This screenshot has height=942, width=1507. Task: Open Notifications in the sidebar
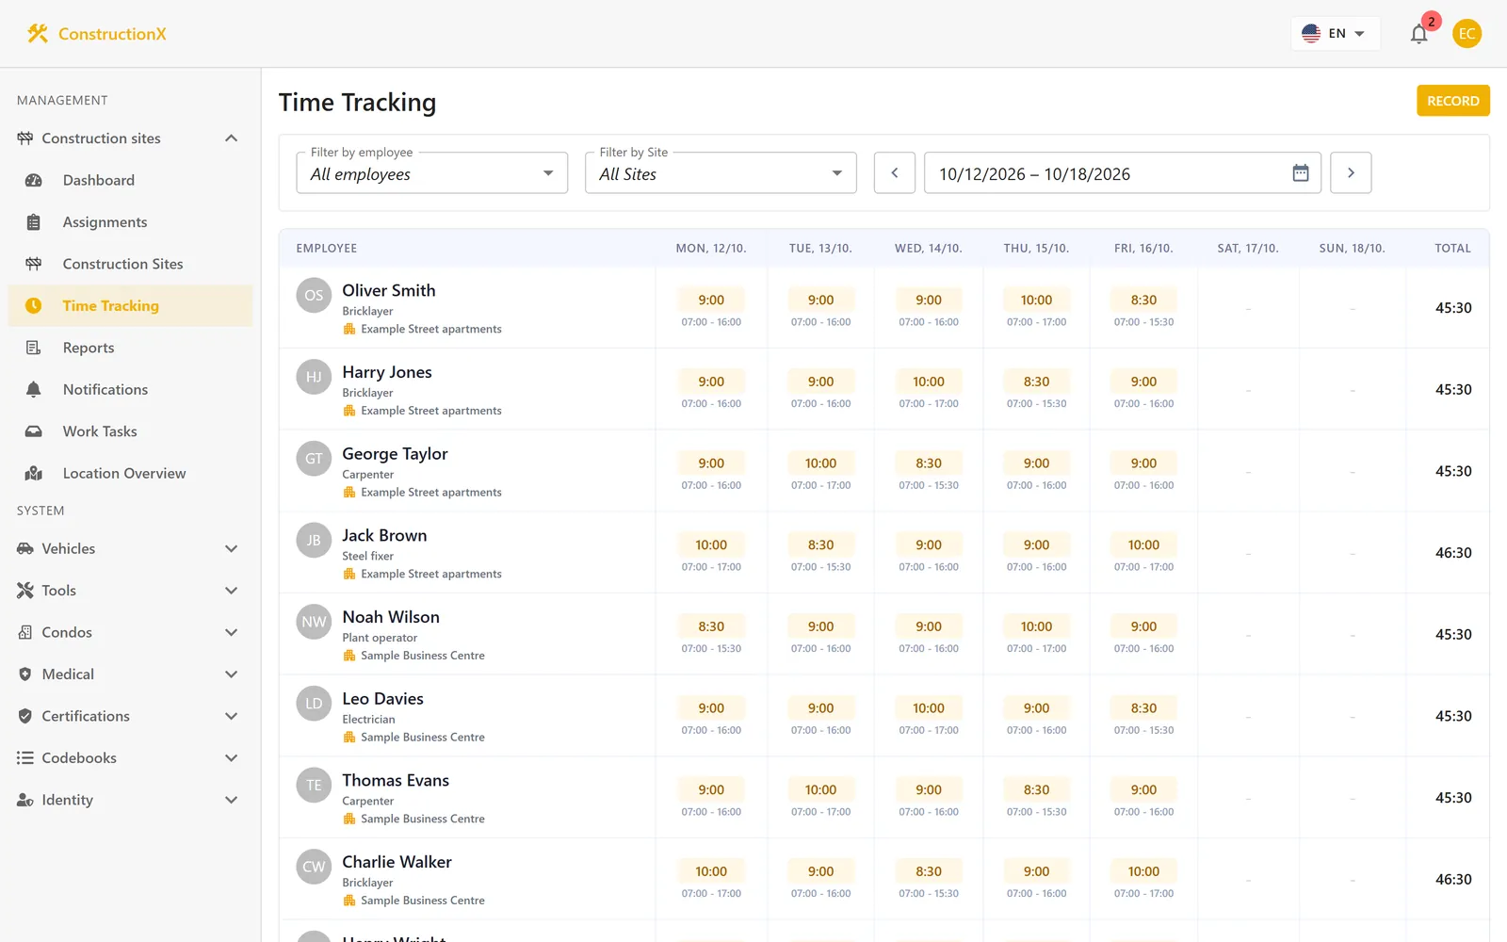pyautogui.click(x=130, y=389)
